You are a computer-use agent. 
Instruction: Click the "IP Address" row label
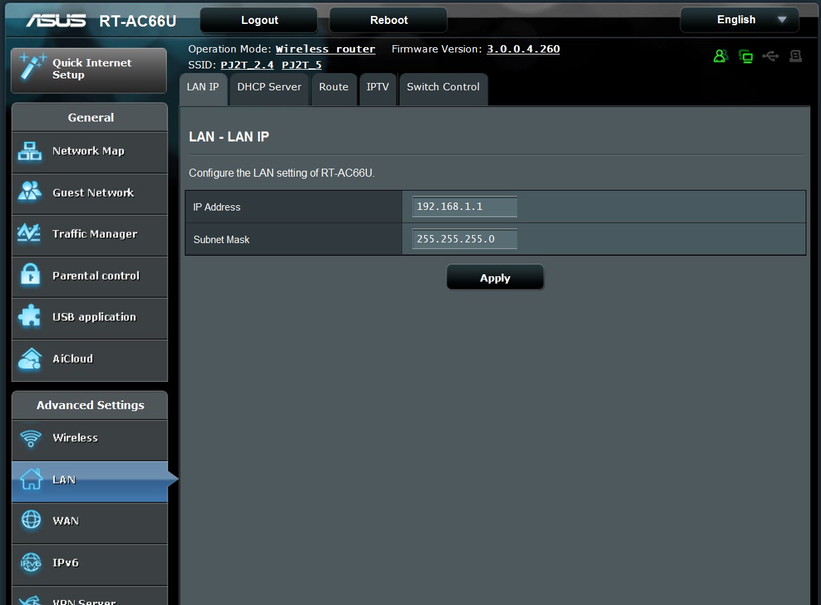point(217,207)
